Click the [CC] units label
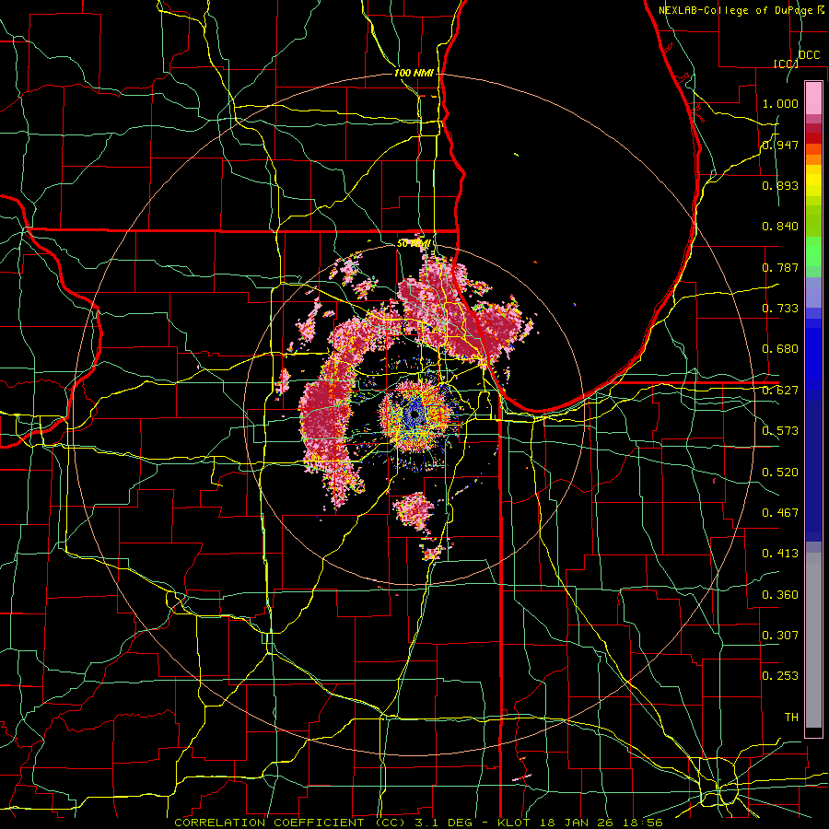The image size is (829, 829). click(x=786, y=64)
